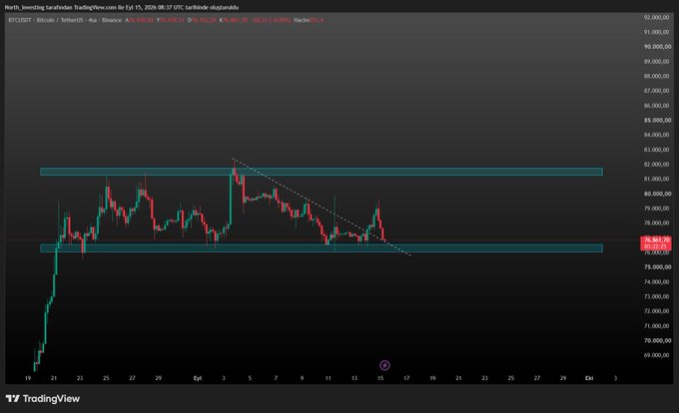Click the 91.000,00 price scale label
This screenshot has height=413, width=679.
656,32
